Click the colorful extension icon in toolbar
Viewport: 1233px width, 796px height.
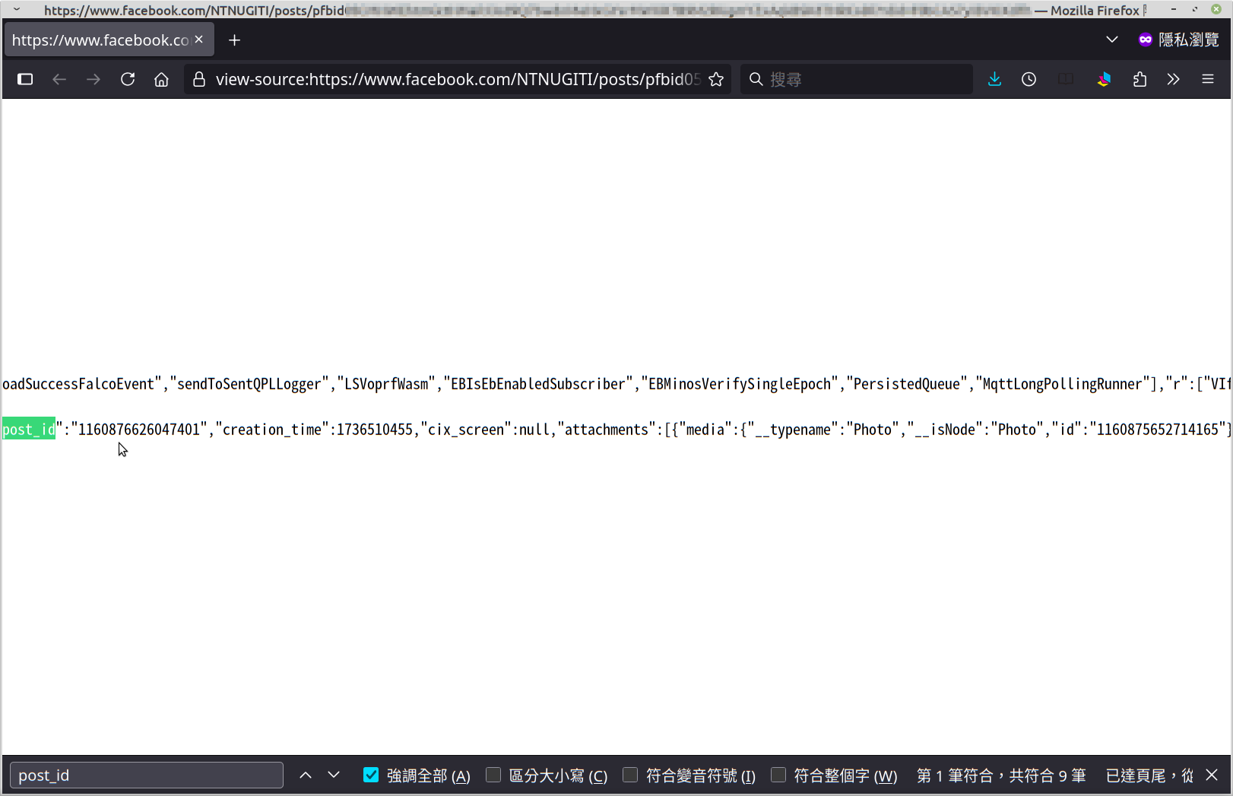click(1104, 79)
